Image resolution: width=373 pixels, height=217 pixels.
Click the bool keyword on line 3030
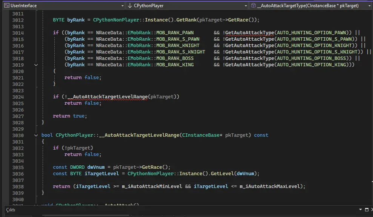click(x=47, y=135)
